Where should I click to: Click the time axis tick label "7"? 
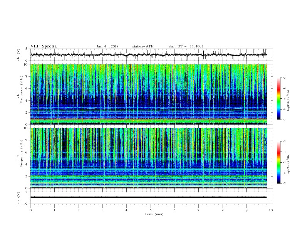tap(199, 210)
